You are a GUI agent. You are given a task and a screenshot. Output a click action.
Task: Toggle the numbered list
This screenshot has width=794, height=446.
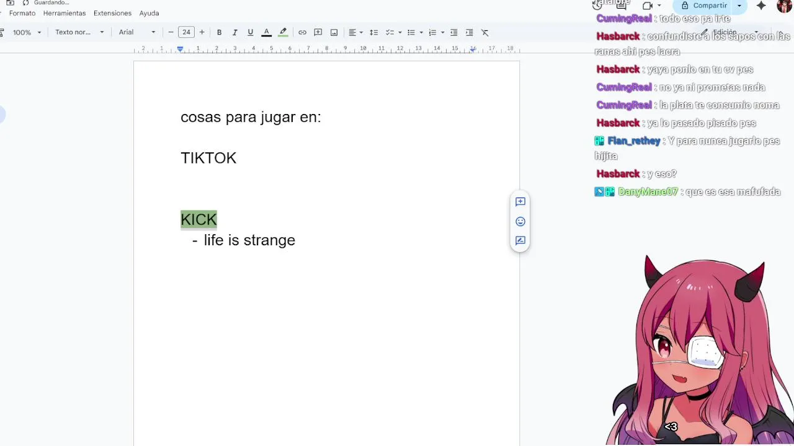coord(432,32)
